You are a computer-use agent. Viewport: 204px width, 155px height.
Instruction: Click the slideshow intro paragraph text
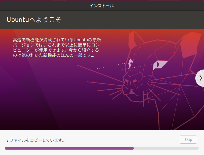click(57, 48)
